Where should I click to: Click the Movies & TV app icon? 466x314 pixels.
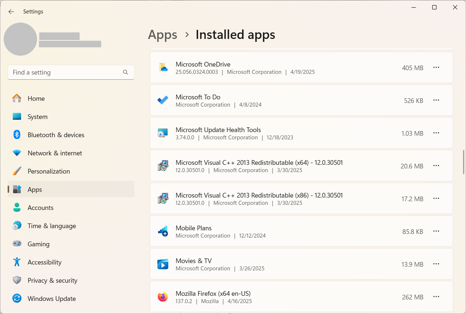pyautogui.click(x=163, y=264)
